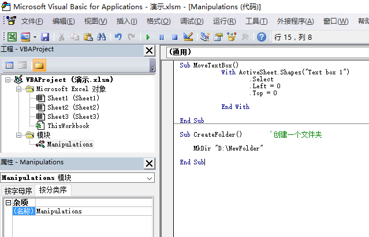Image resolution: width=369 pixels, height=237 pixels.
Task: Click the .Left = 0 code line
Action: [x=265, y=86]
